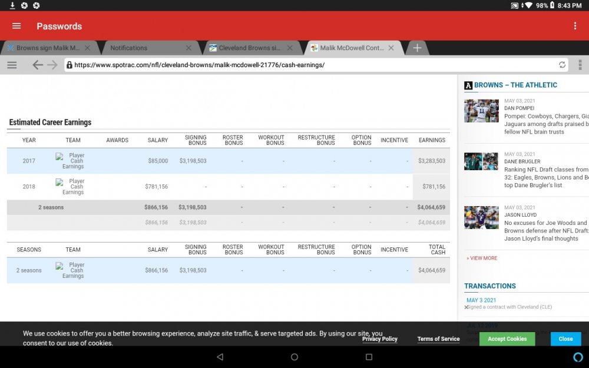Open the hamburger menu beside Passwords title
This screenshot has width=589, height=368.
tap(16, 26)
